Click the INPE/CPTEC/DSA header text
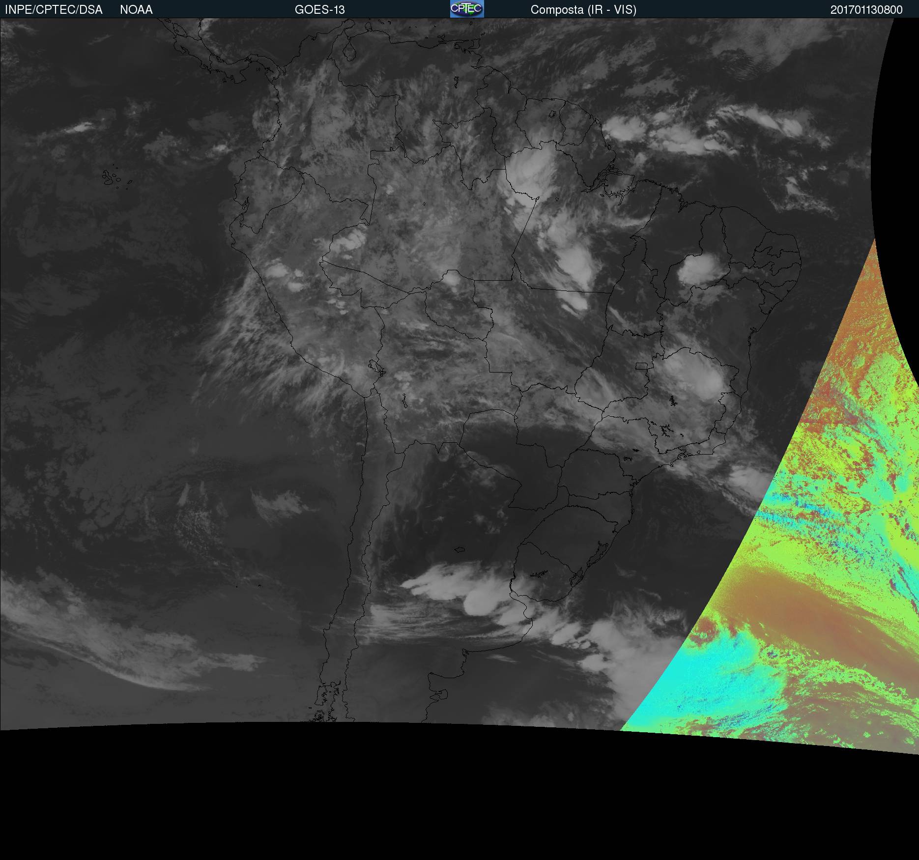Viewport: 919px width, 860px height. click(x=54, y=10)
